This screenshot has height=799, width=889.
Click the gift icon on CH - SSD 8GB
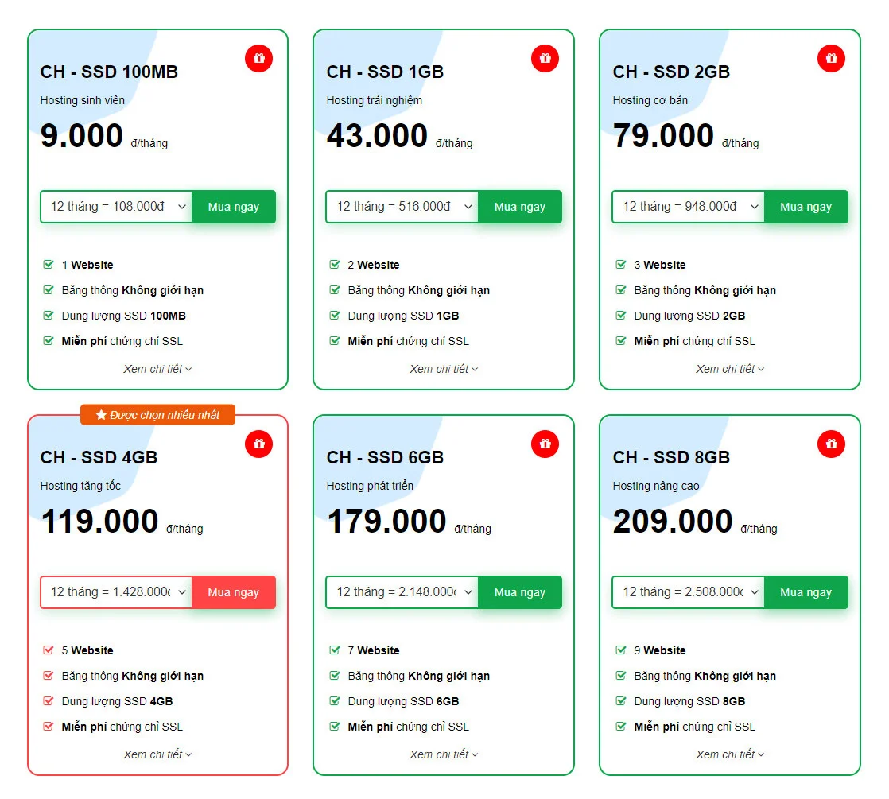[x=831, y=444]
